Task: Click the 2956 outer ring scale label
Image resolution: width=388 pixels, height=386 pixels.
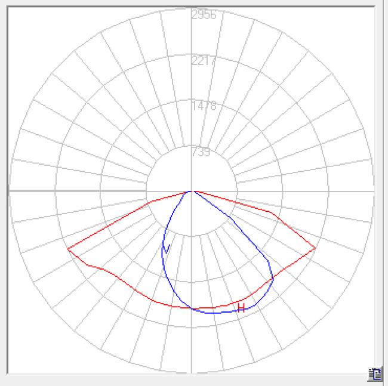Action: point(203,15)
